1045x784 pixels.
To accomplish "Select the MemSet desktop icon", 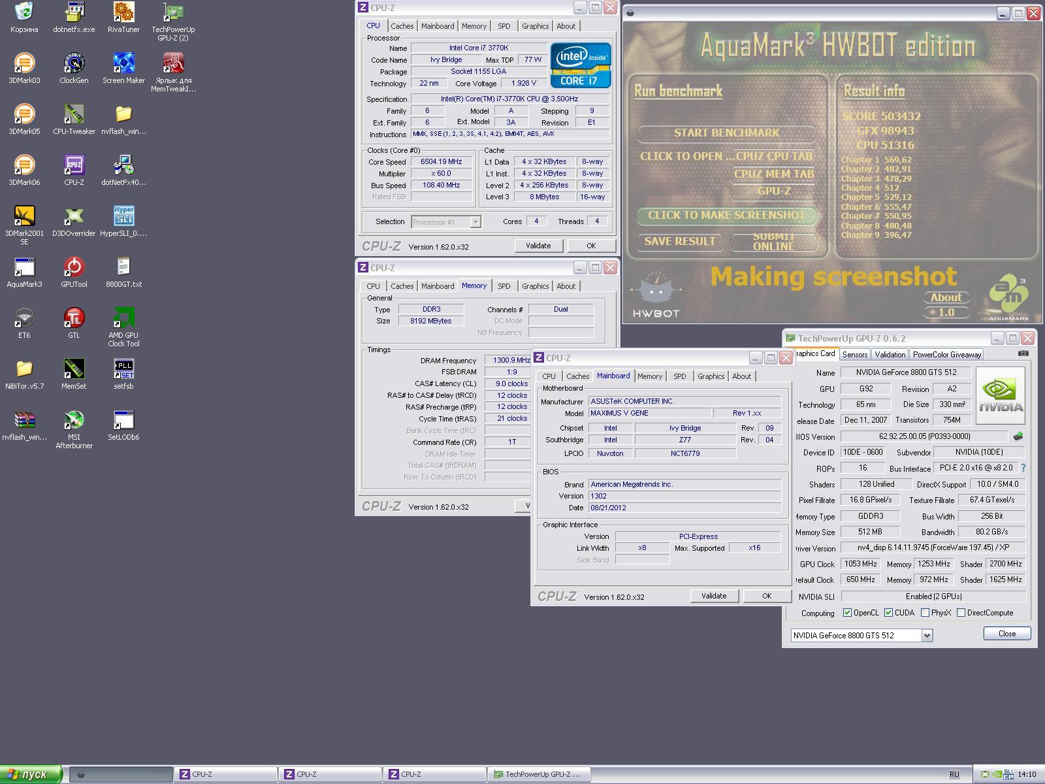I will [74, 374].
